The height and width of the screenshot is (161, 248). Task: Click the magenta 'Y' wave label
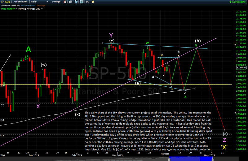tap(111, 35)
